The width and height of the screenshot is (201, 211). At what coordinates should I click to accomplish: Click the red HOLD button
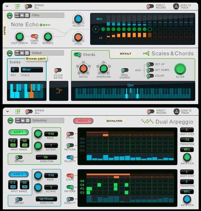(83, 121)
